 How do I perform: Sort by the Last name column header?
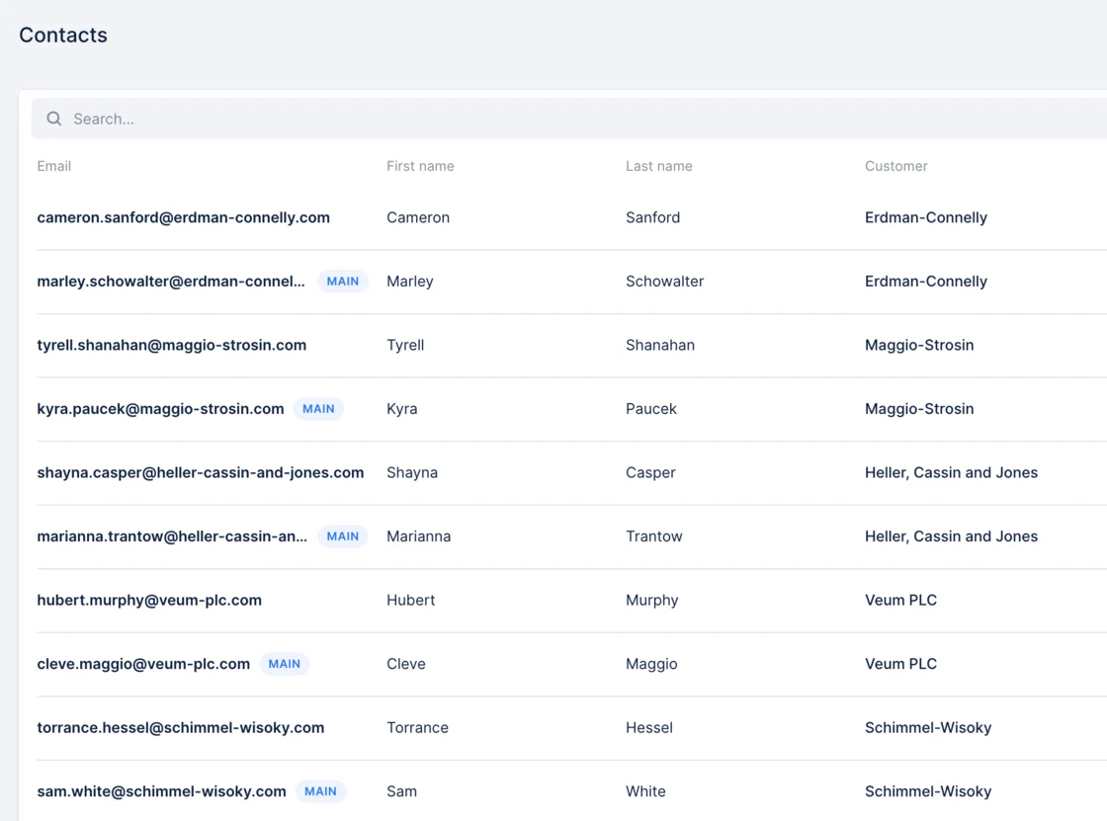click(658, 166)
